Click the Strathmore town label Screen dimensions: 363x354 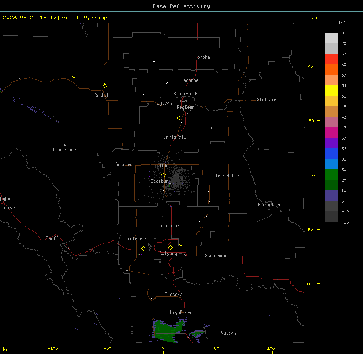point(217,256)
